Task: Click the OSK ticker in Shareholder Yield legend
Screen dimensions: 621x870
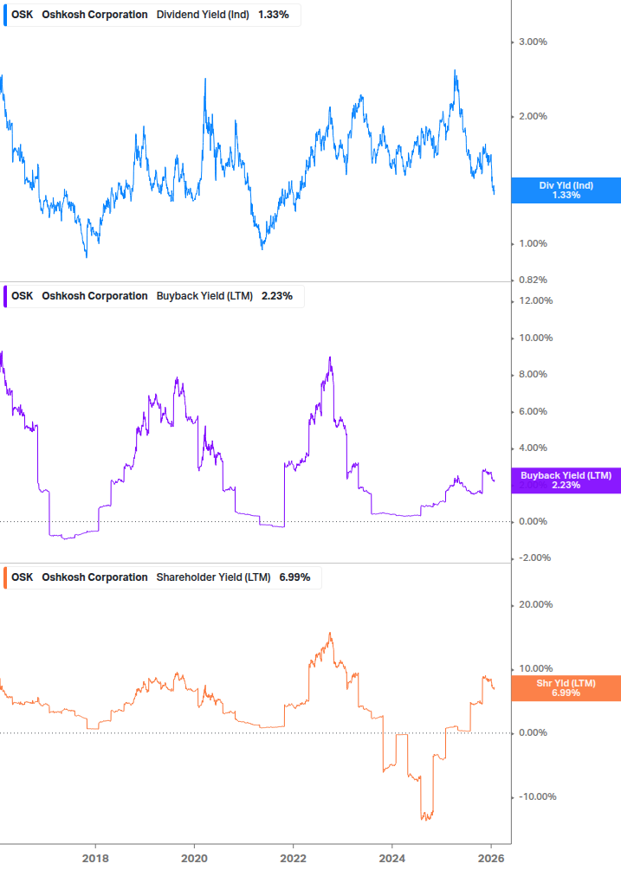Action: point(23,577)
